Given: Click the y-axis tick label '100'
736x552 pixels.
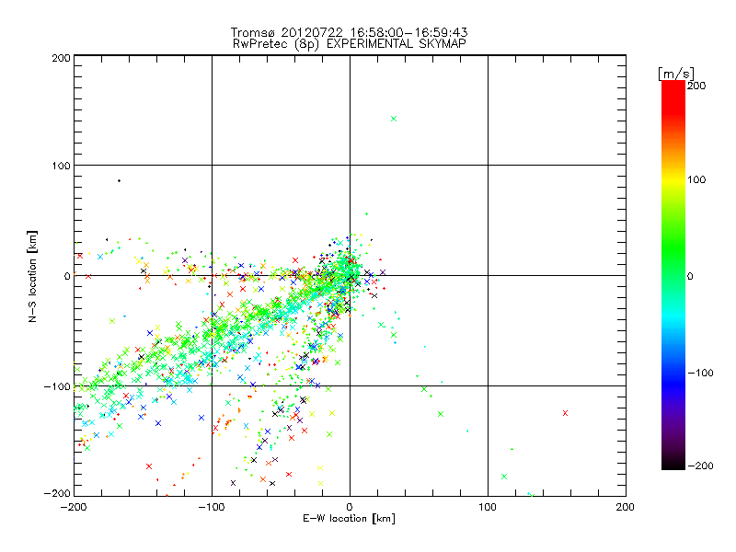Looking at the screenshot, I should [61, 166].
